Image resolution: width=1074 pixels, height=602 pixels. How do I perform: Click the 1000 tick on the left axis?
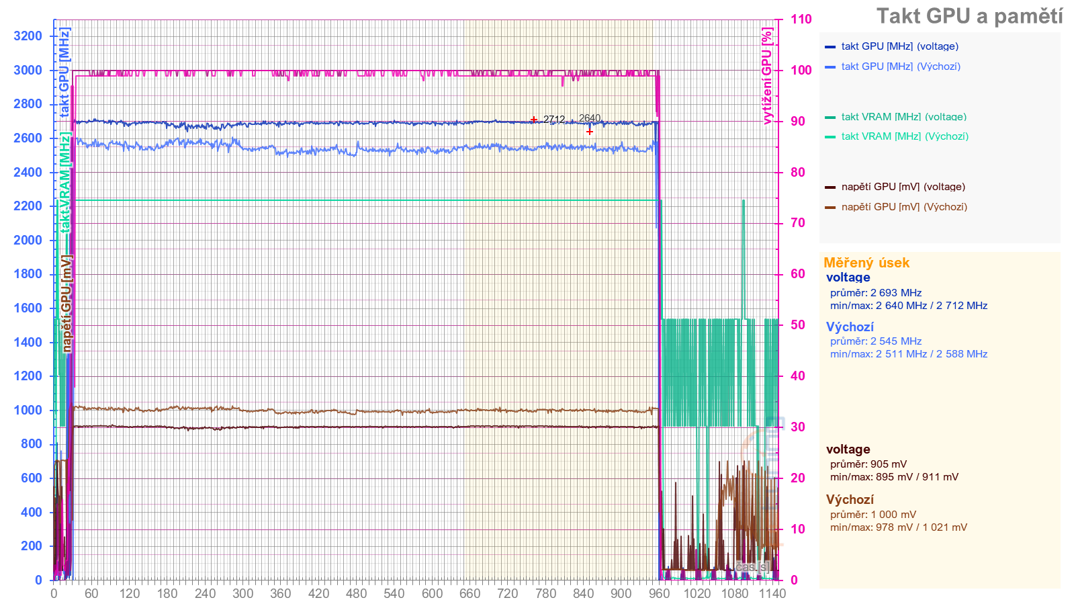pyautogui.click(x=28, y=411)
